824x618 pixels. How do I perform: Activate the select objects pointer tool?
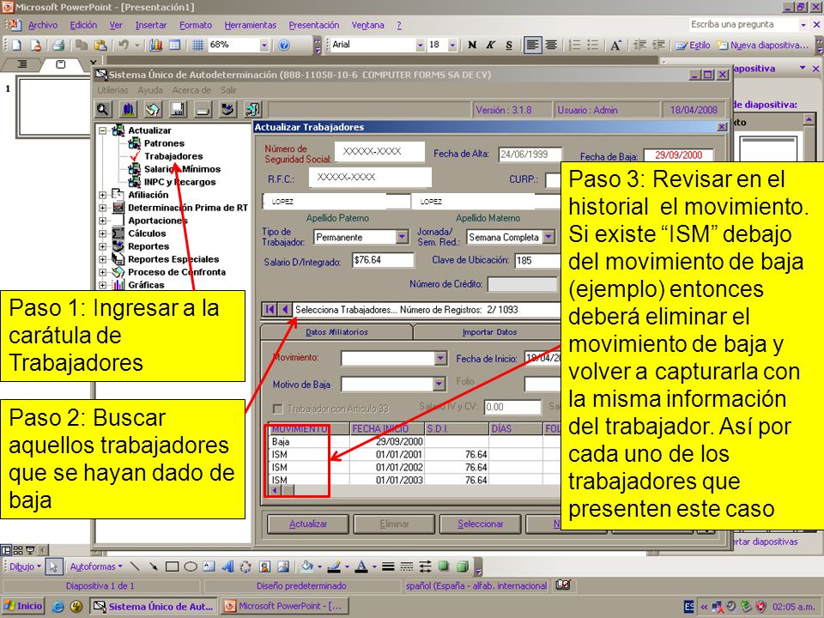point(53,566)
